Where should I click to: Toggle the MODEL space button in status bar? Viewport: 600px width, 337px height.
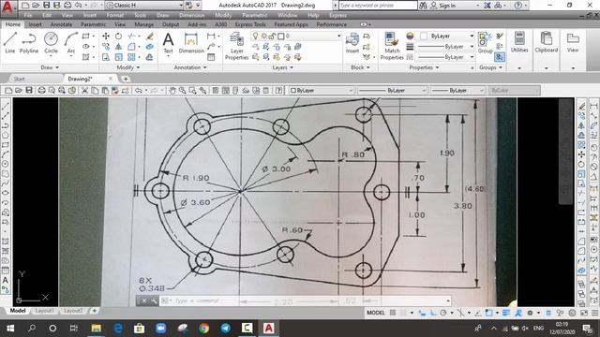tap(375, 313)
